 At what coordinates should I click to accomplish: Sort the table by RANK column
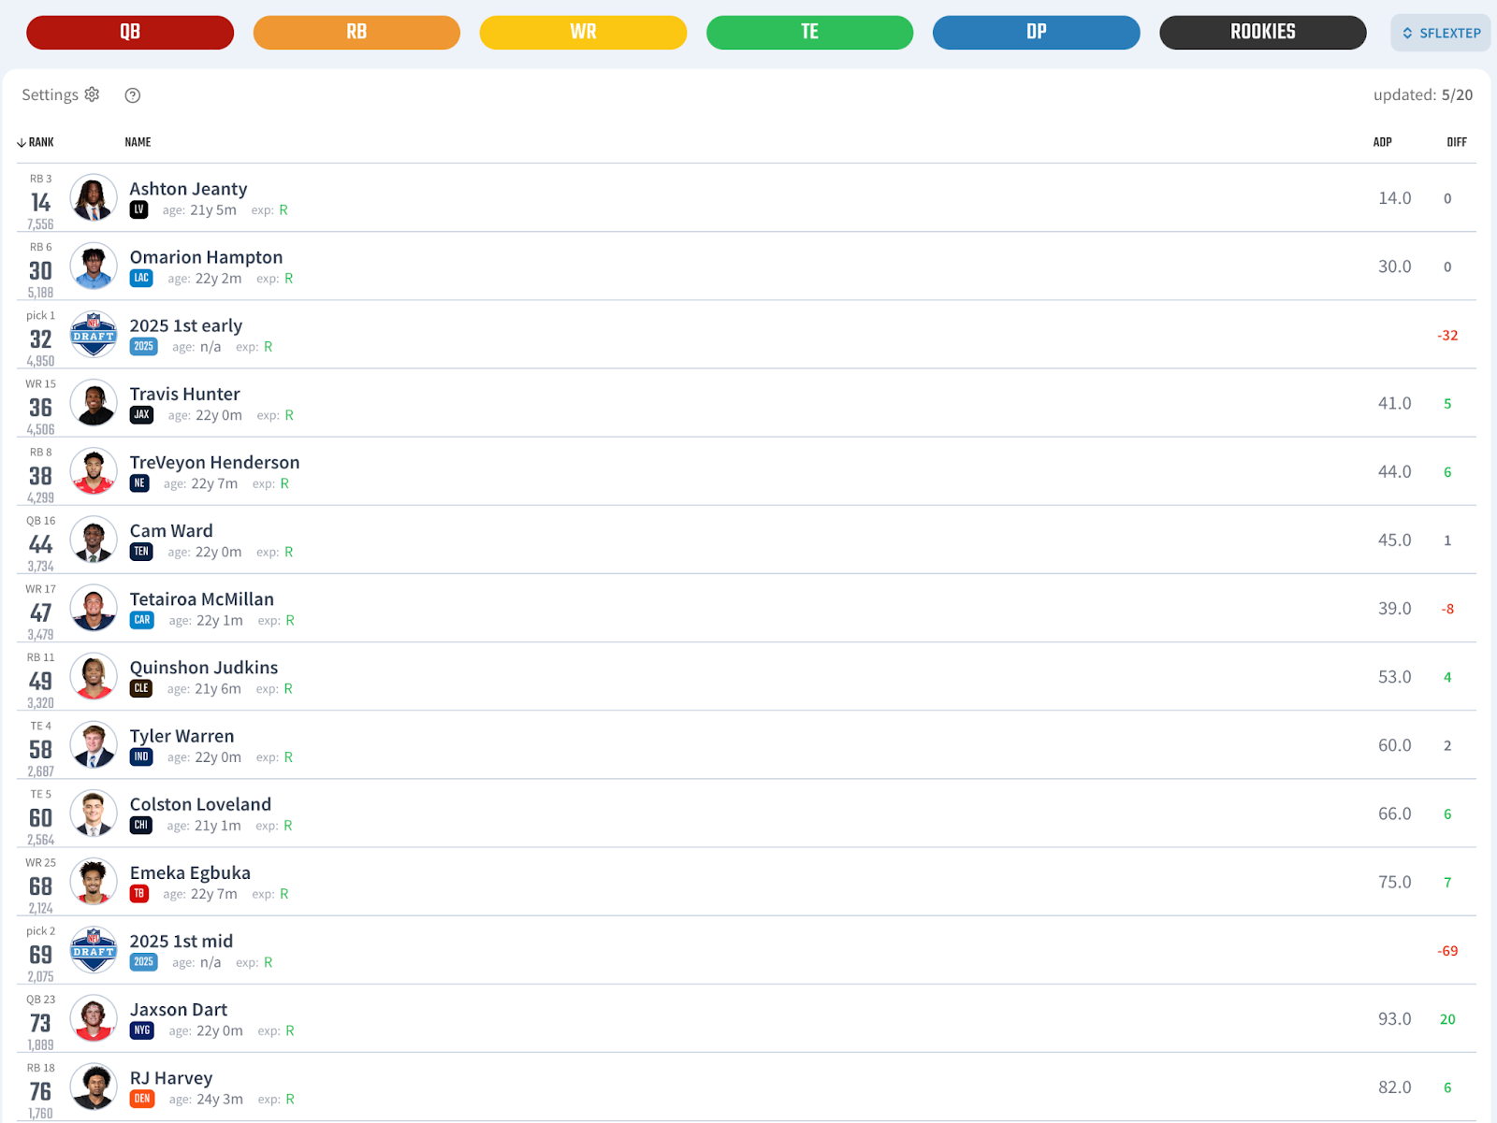36,142
